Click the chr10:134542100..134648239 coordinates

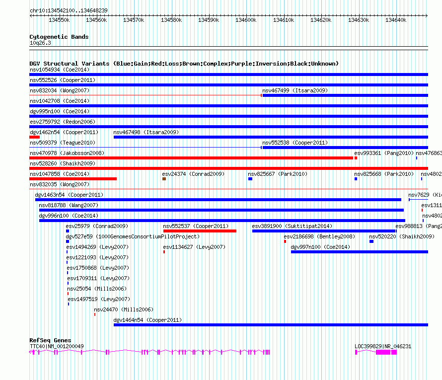point(69,10)
